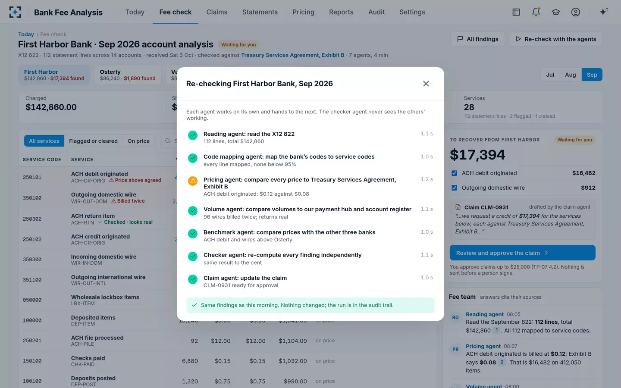621x388 pixels.
Task: Go to the Pricing tab
Action: [303, 12]
